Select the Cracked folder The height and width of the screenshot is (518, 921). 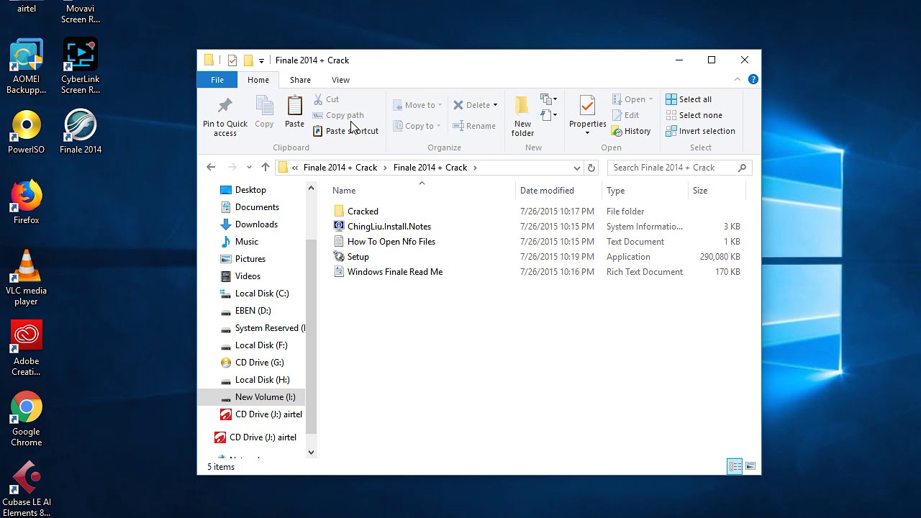363,212
